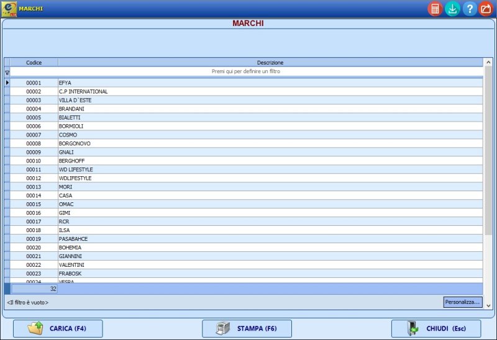Image resolution: width=497 pixels, height=340 pixels.
Task: Select BRANDANI row
Action: tap(246, 109)
